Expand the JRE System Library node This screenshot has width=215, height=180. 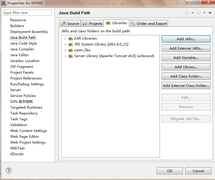click(x=66, y=44)
